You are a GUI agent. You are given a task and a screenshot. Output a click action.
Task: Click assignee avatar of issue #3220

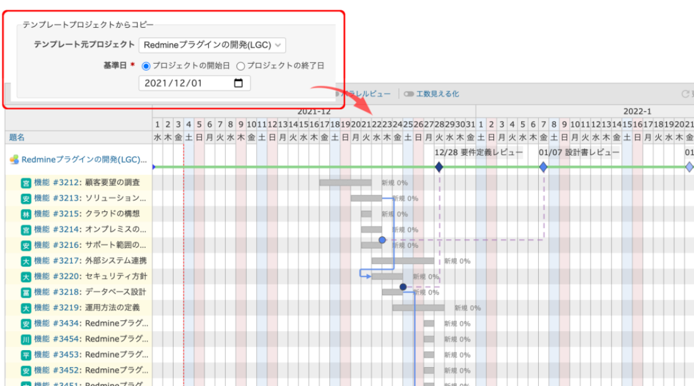coord(26,277)
